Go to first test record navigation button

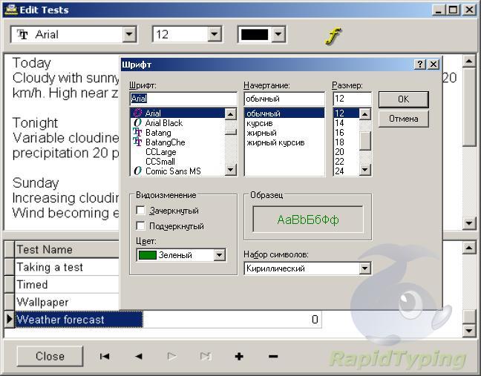pos(105,357)
